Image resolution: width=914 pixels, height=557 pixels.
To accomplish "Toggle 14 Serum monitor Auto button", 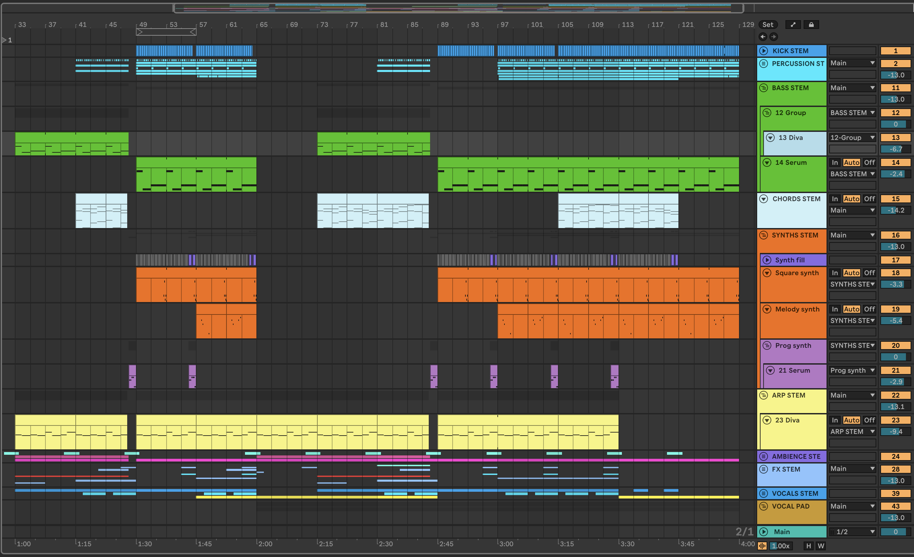I will [851, 162].
